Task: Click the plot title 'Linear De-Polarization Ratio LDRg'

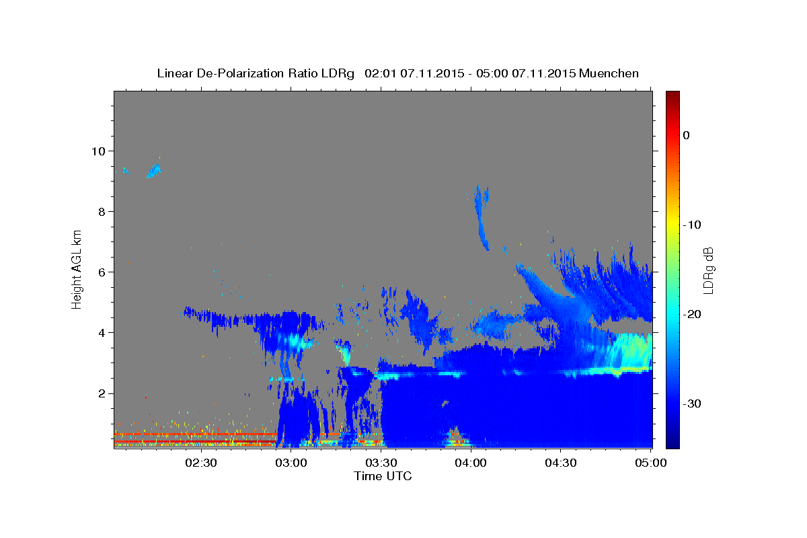Action: pos(255,73)
